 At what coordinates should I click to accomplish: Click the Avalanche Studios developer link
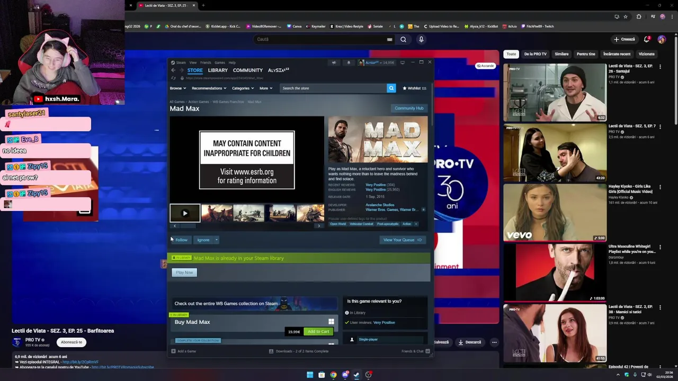(x=380, y=205)
